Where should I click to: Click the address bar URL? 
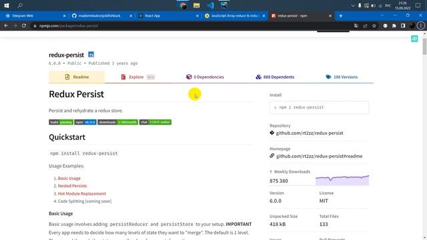point(69,26)
